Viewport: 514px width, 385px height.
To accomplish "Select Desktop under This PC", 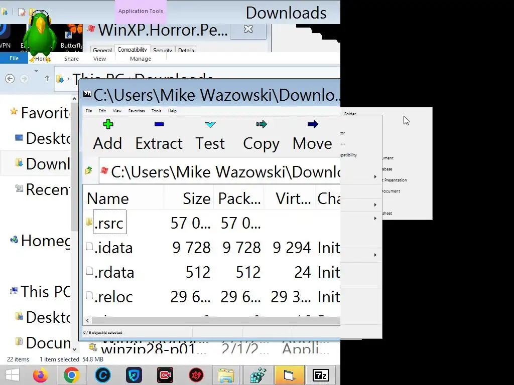I will tap(43, 317).
